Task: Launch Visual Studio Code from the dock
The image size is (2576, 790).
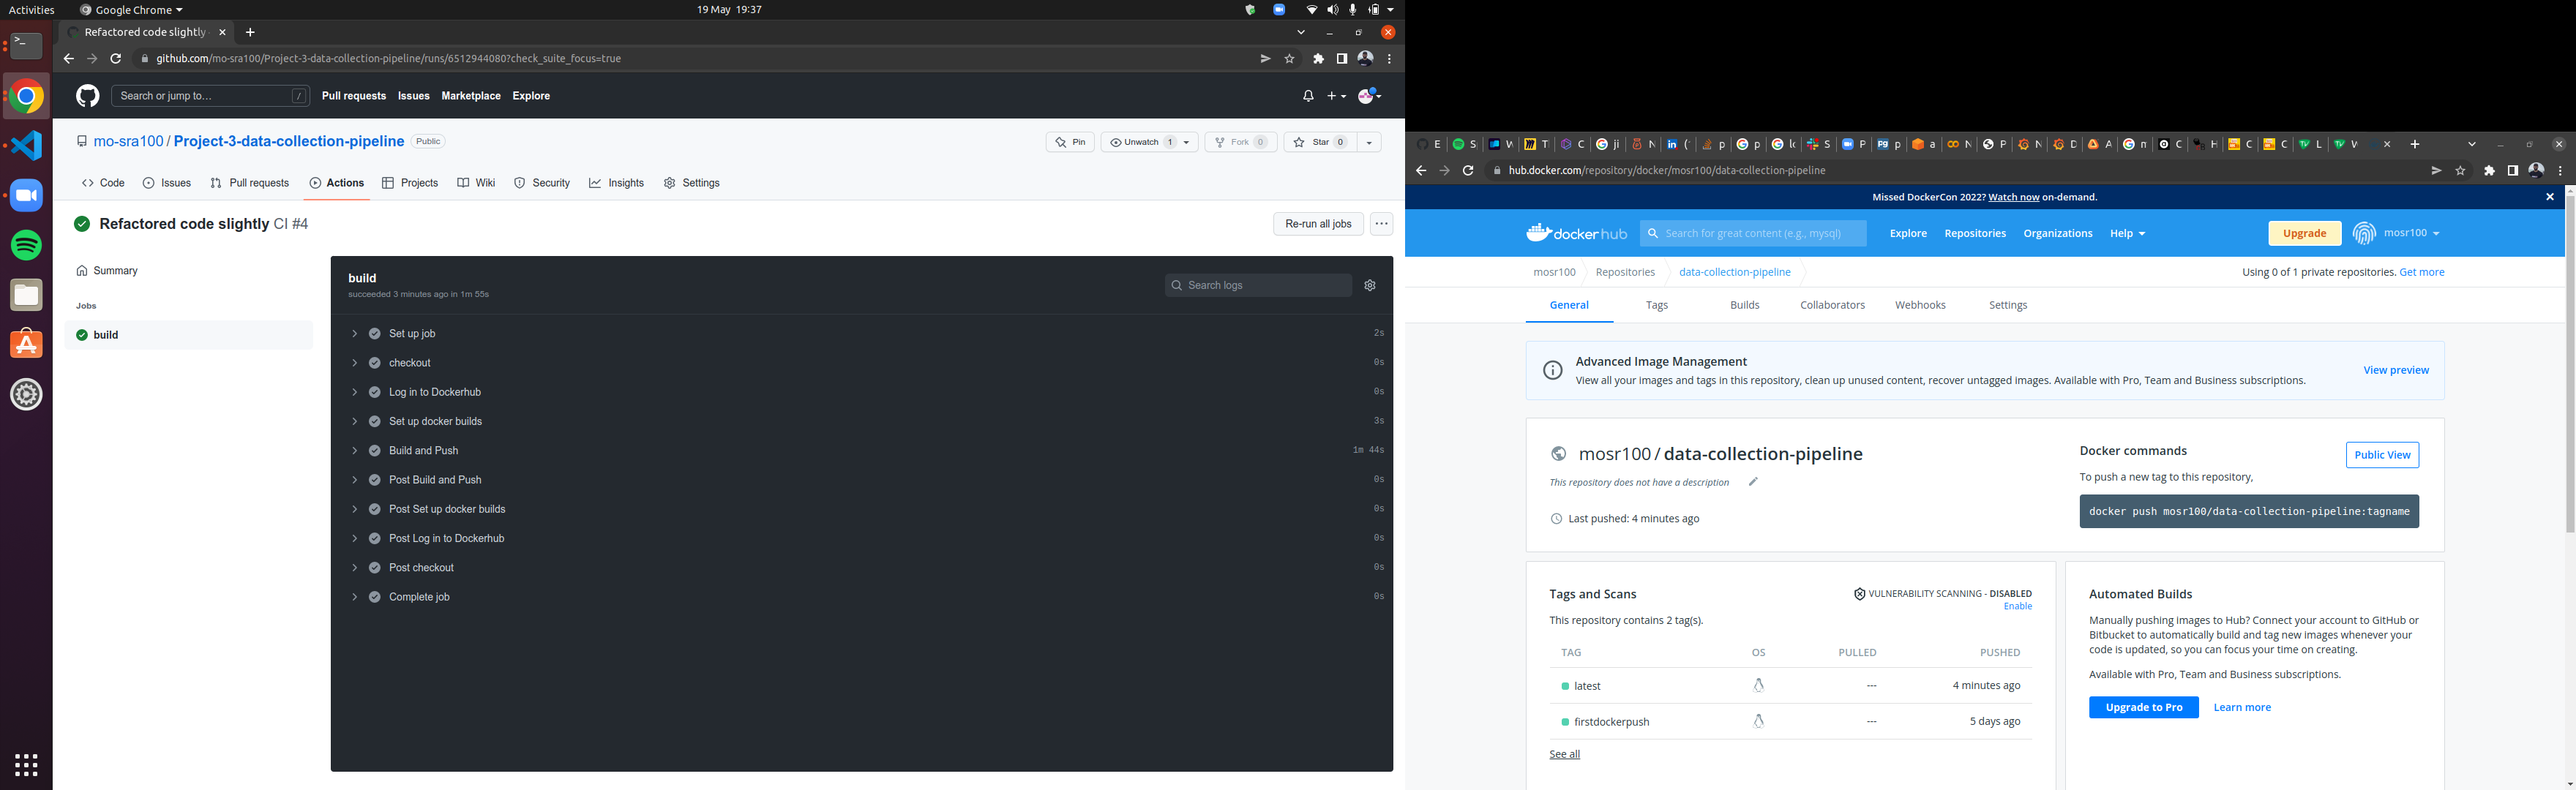Action: [x=25, y=145]
